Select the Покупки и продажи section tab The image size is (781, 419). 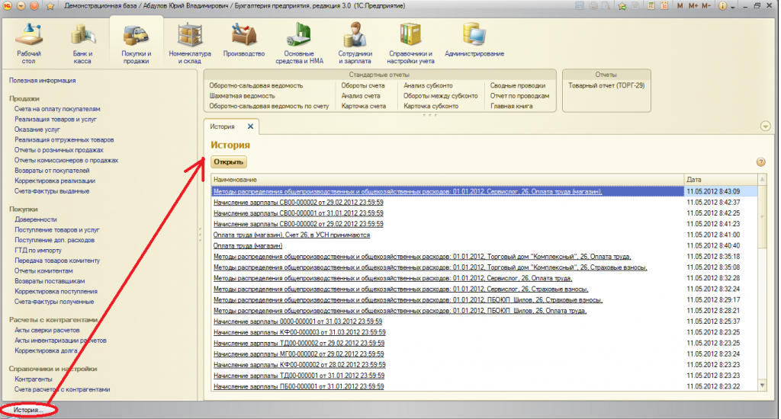pos(137,43)
